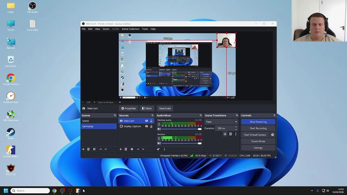This screenshot has width=347, height=195.
Task: Mute Desktop Audio speaker icon
Action: (159, 129)
